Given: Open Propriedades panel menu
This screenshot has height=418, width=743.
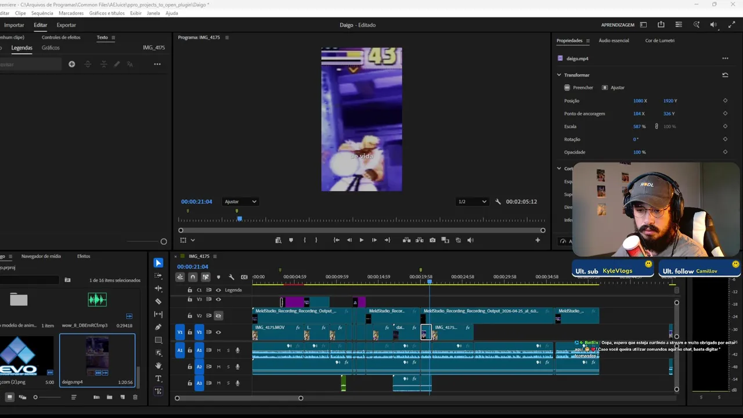Looking at the screenshot, I should click(x=587, y=41).
